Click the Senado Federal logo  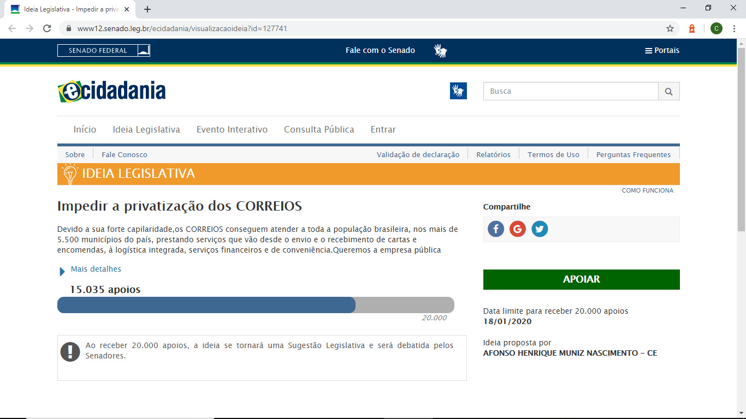click(x=104, y=51)
